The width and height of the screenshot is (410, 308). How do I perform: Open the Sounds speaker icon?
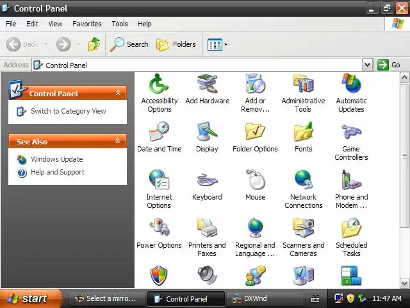[207, 275]
